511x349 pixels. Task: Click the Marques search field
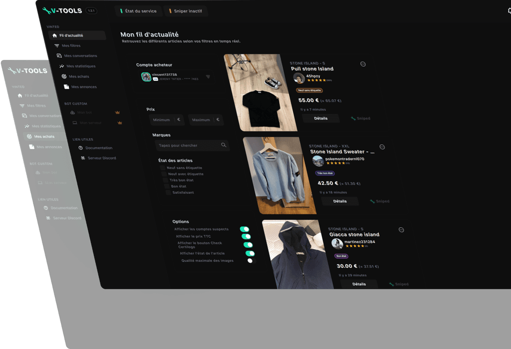[192, 145]
